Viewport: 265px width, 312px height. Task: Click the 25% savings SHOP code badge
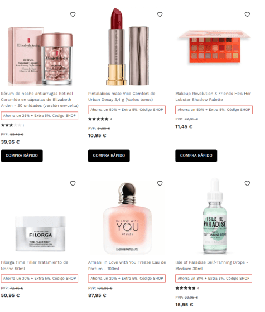point(40,116)
